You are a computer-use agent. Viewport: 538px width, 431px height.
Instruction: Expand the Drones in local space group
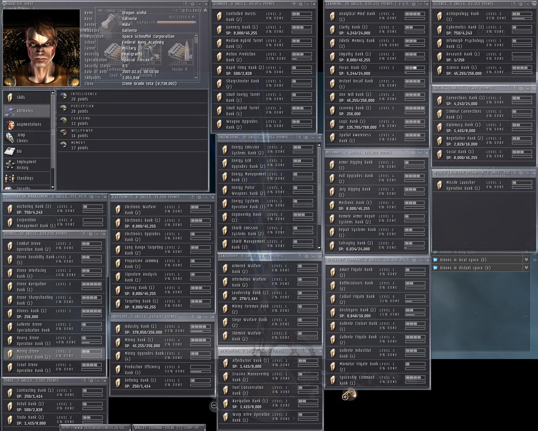[526, 260]
